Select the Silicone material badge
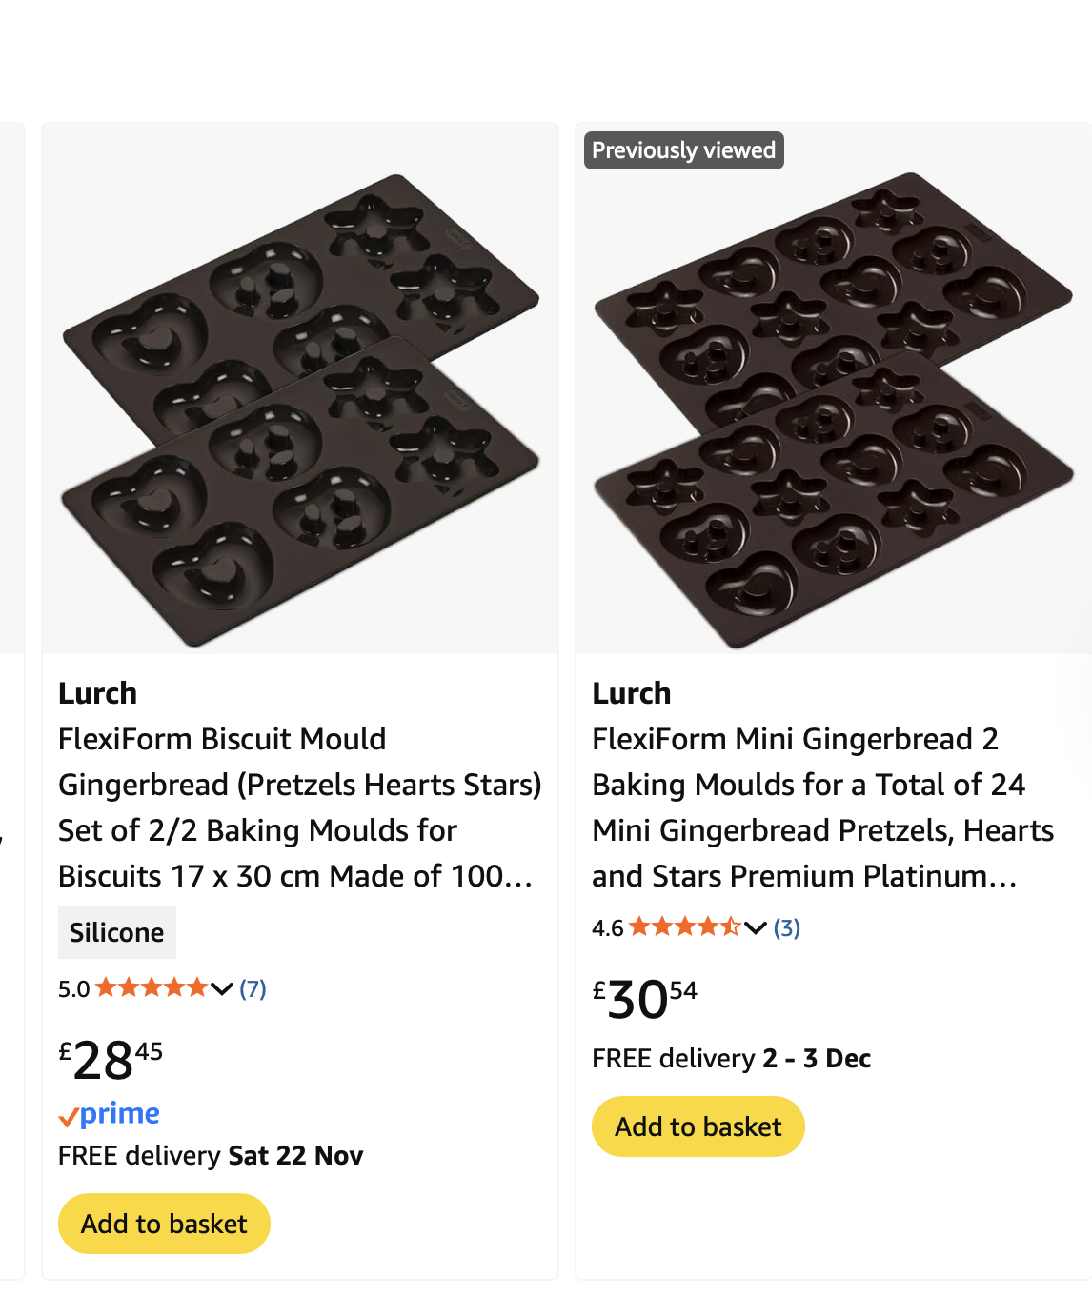The width and height of the screenshot is (1092, 1295). (x=116, y=932)
